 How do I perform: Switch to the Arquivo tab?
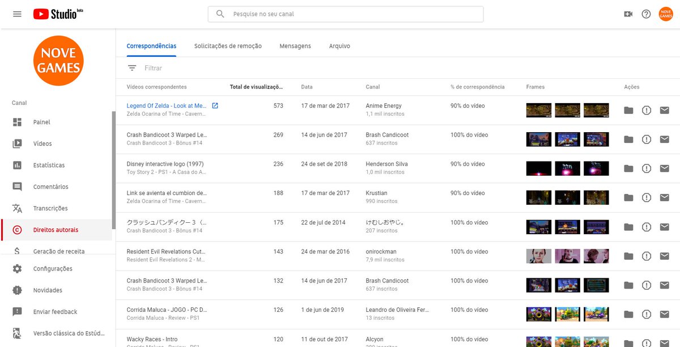click(339, 46)
